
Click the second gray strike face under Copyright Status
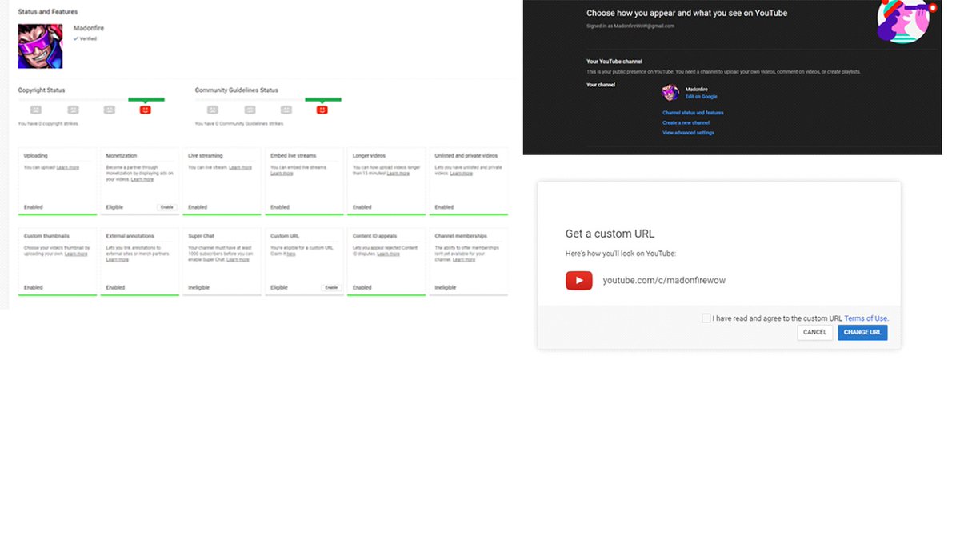(73, 110)
